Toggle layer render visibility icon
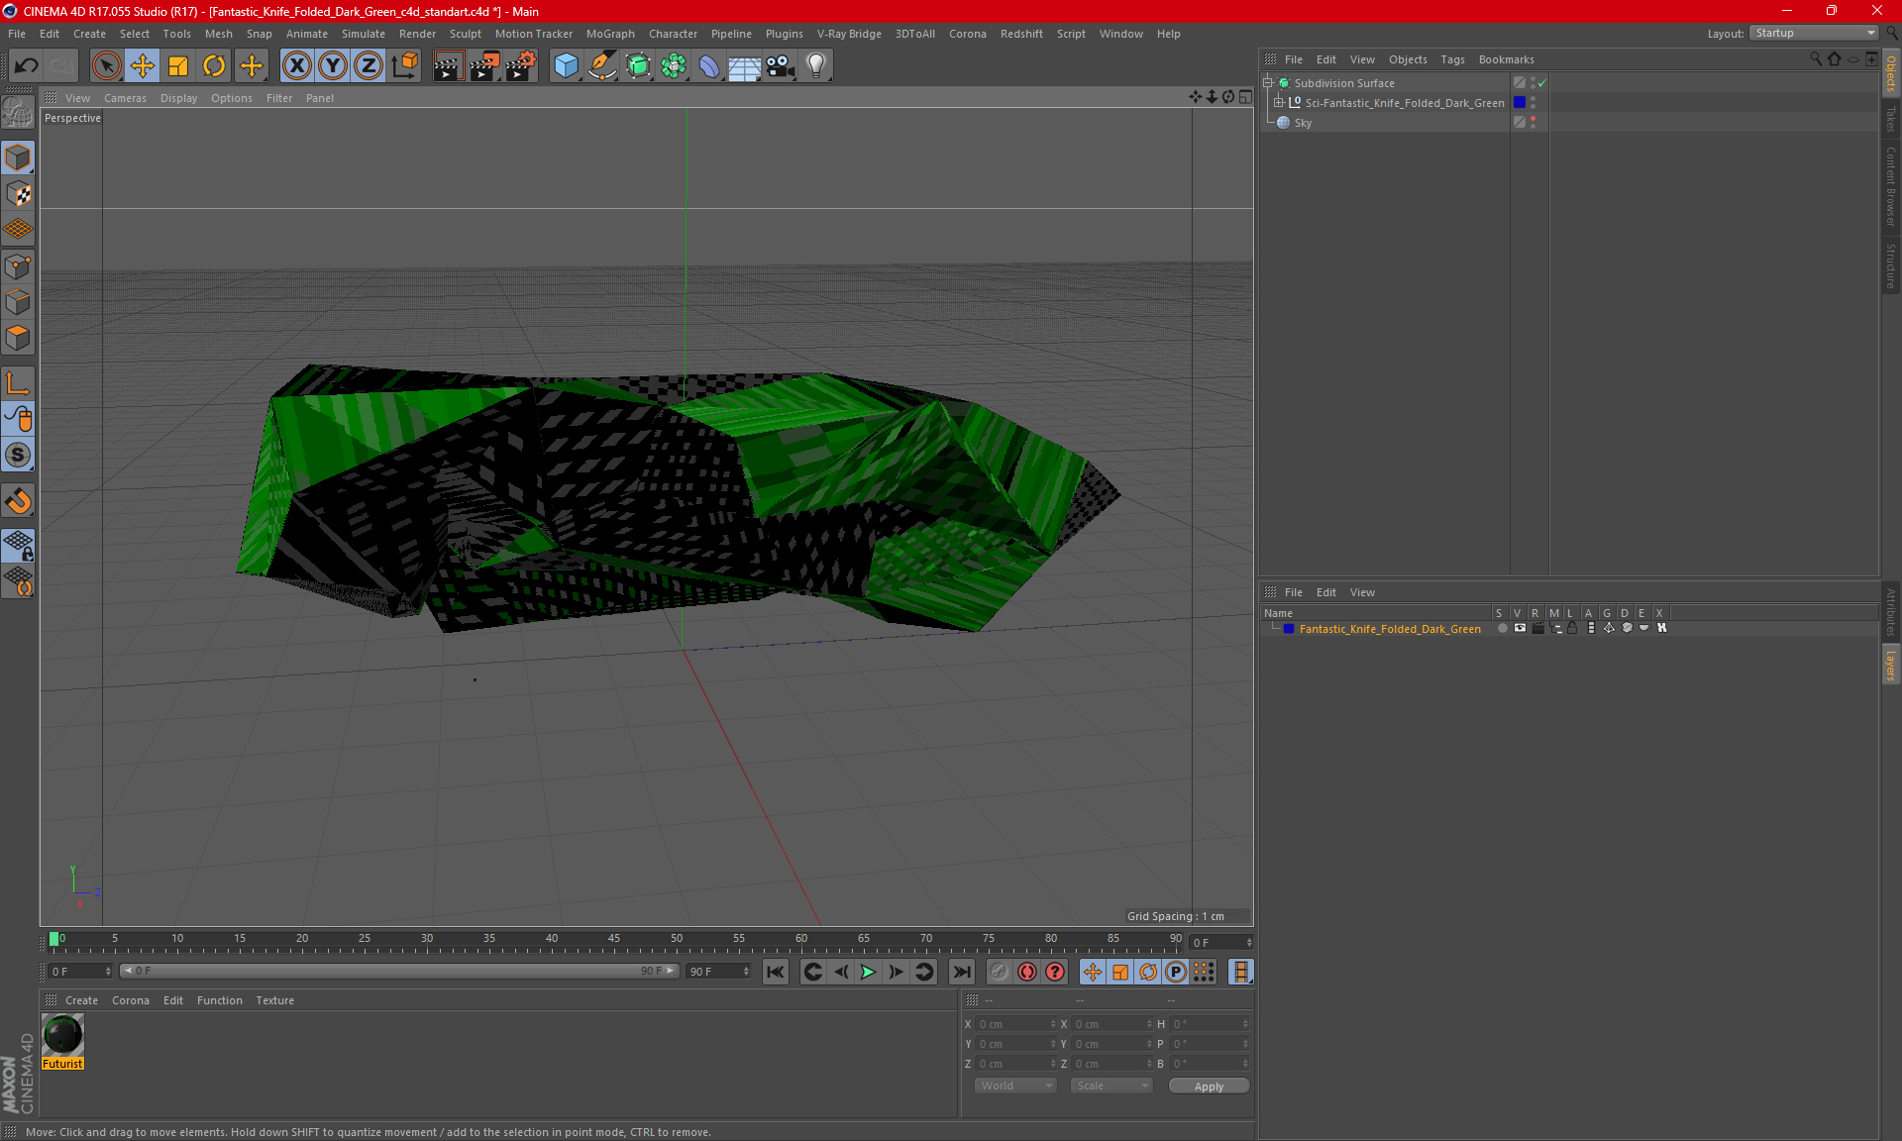 click(1537, 628)
